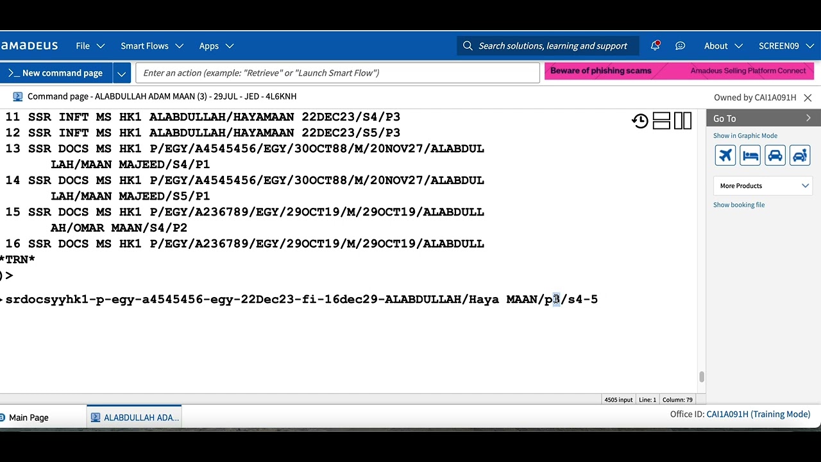This screenshot has height=462, width=821.
Task: Select the transfer product icon
Action: pos(800,155)
